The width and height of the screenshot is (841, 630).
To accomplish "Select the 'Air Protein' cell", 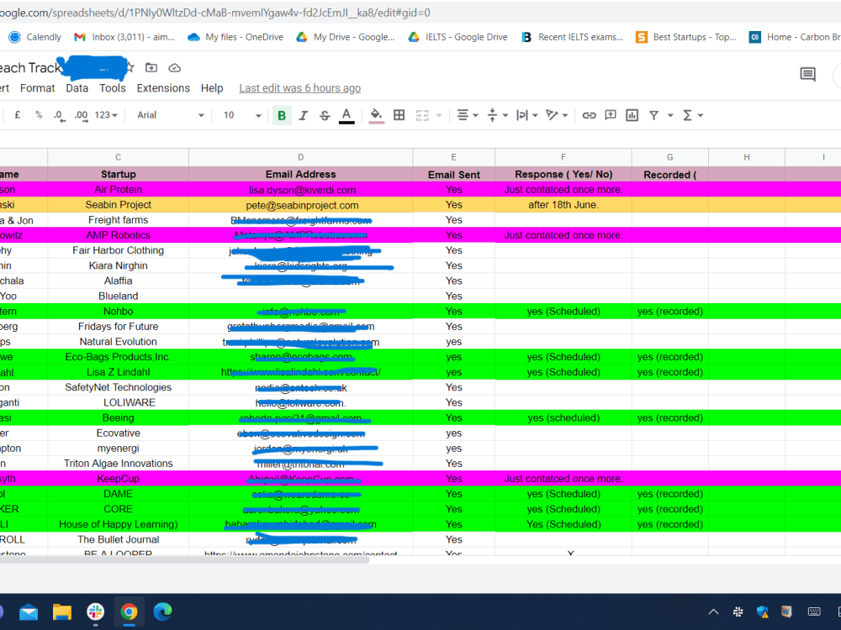I will 118,190.
